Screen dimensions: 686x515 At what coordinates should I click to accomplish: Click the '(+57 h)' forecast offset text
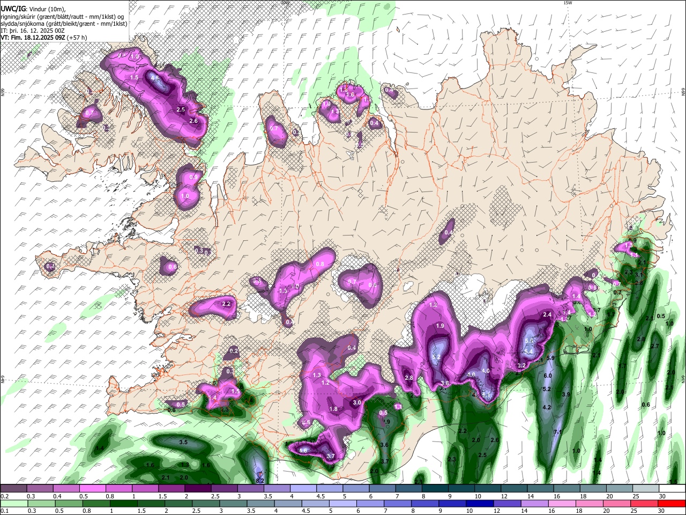77,38
